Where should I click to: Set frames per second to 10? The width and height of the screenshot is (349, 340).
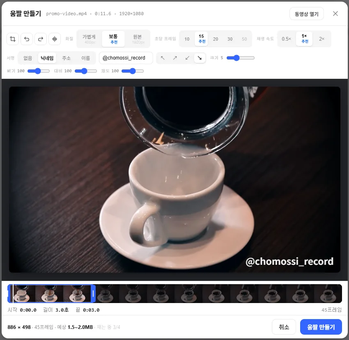coord(187,39)
